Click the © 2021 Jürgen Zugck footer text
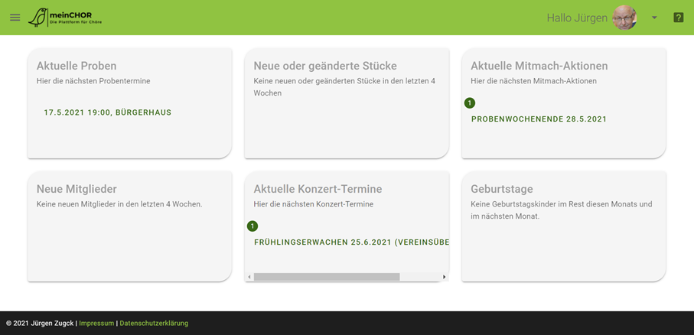The width and height of the screenshot is (694, 335). [x=41, y=324]
